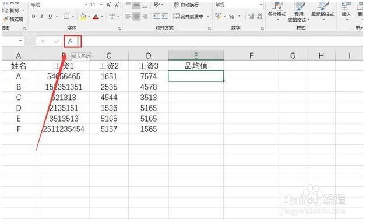Click Merge and Center 合并后居中
This screenshot has width=366, height=224.
189,16
